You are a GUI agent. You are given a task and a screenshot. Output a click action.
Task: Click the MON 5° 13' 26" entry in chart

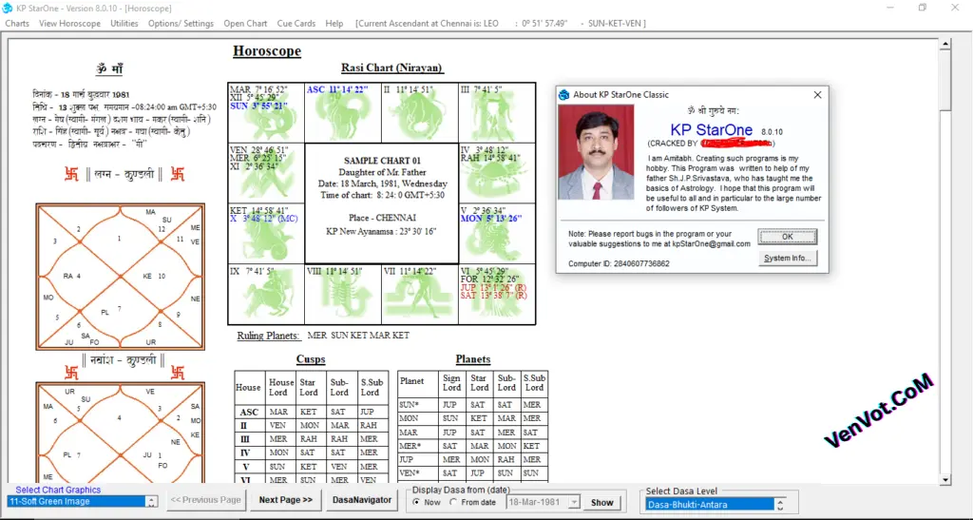(491, 219)
